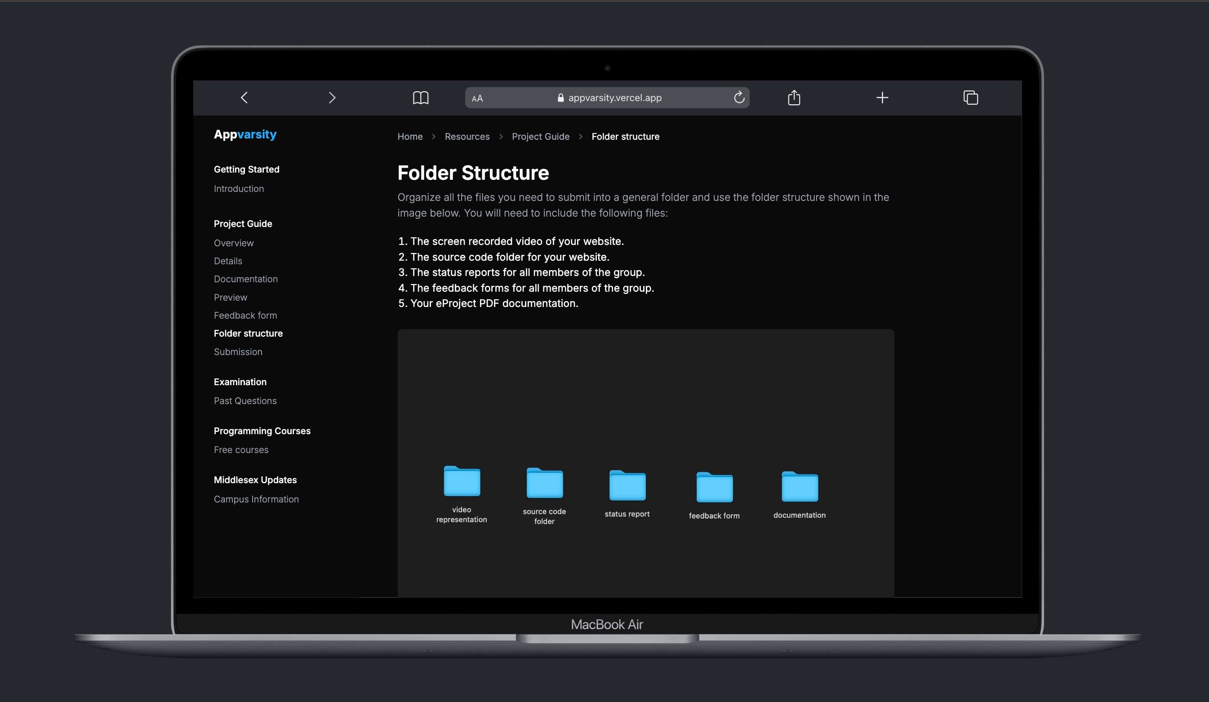Select the status report folder icon
The image size is (1209, 702).
tap(627, 485)
